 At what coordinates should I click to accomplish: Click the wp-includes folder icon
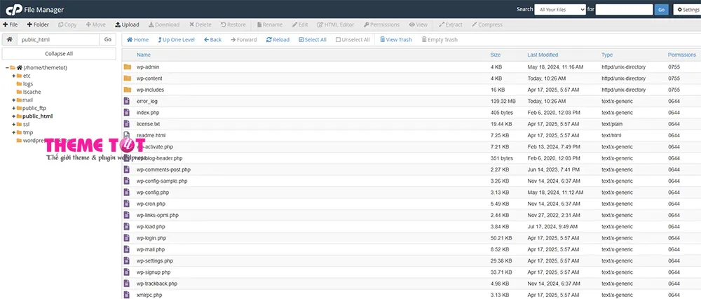[x=128, y=90]
